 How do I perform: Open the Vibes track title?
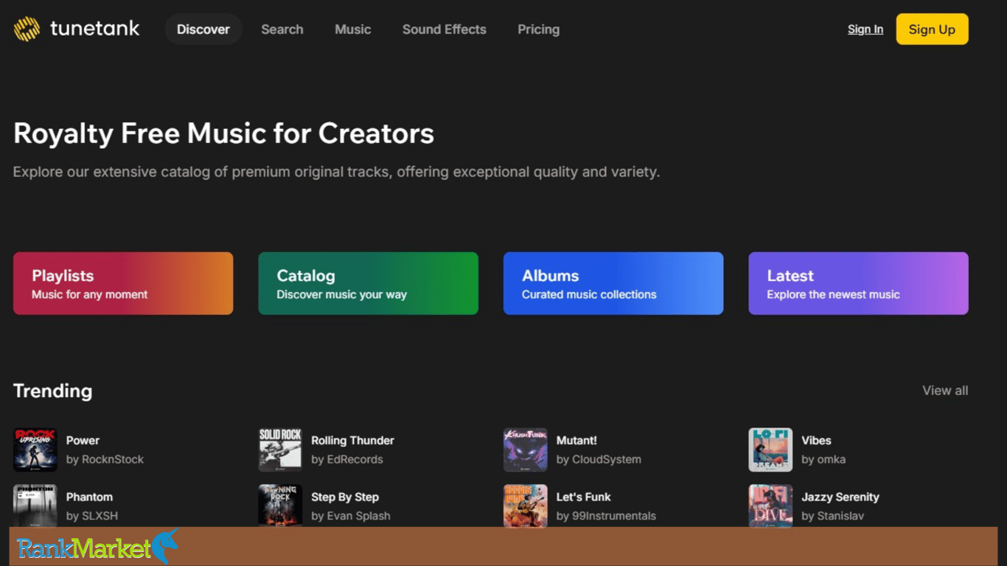point(816,440)
